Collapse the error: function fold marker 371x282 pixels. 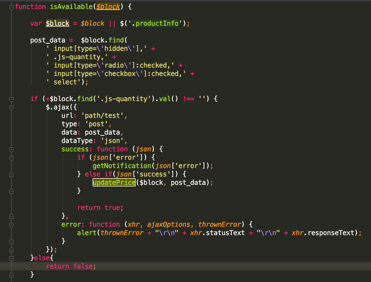point(11,225)
